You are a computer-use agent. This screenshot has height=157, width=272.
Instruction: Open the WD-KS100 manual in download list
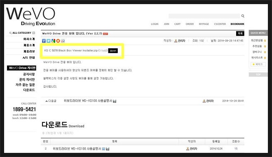pos(77,149)
